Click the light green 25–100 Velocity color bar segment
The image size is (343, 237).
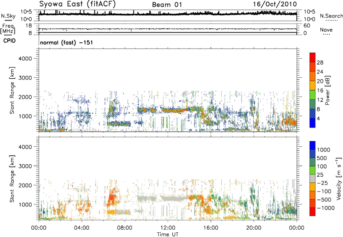pos(313,170)
